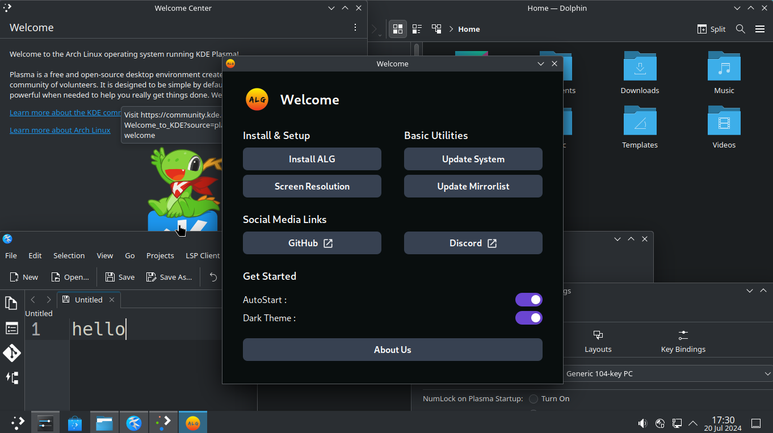Open the Documents list sidebar in Kate
This screenshot has height=433, width=773.
coord(11,302)
